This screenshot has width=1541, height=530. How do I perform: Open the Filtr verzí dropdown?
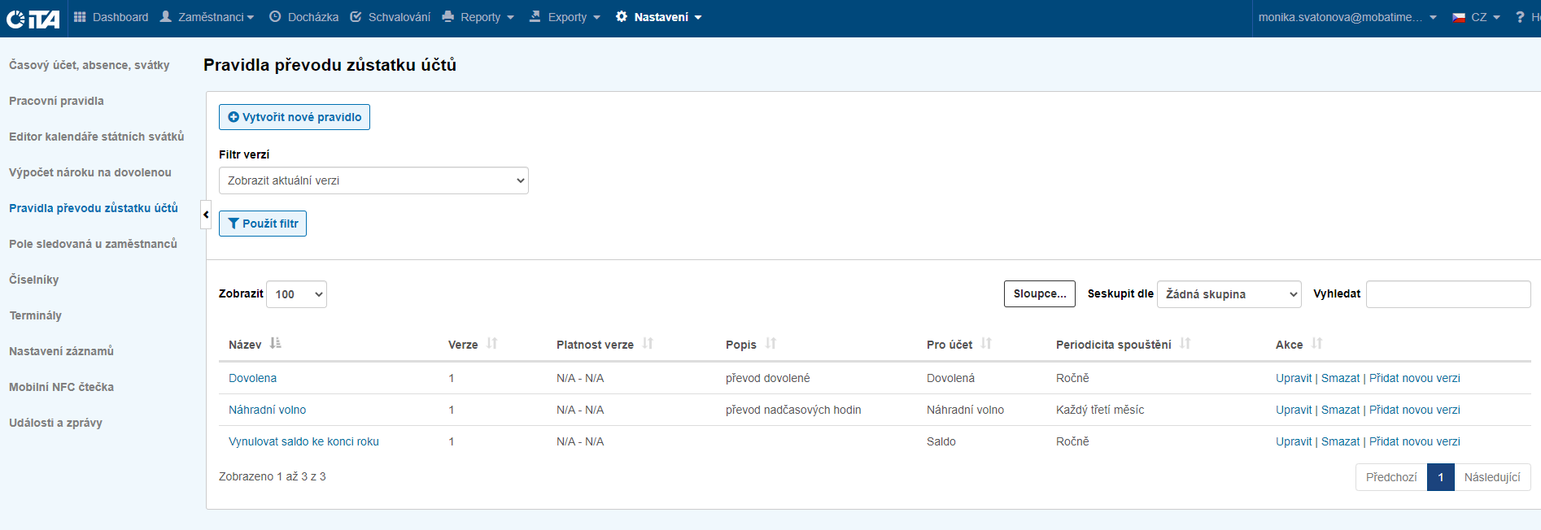tap(373, 180)
